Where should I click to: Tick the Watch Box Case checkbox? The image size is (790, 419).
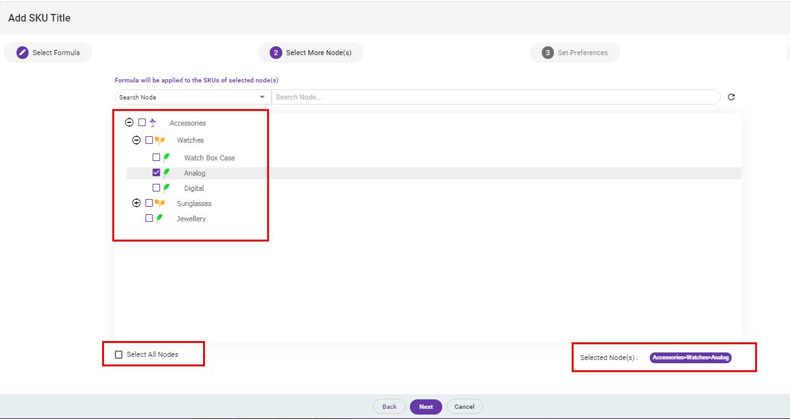point(156,157)
